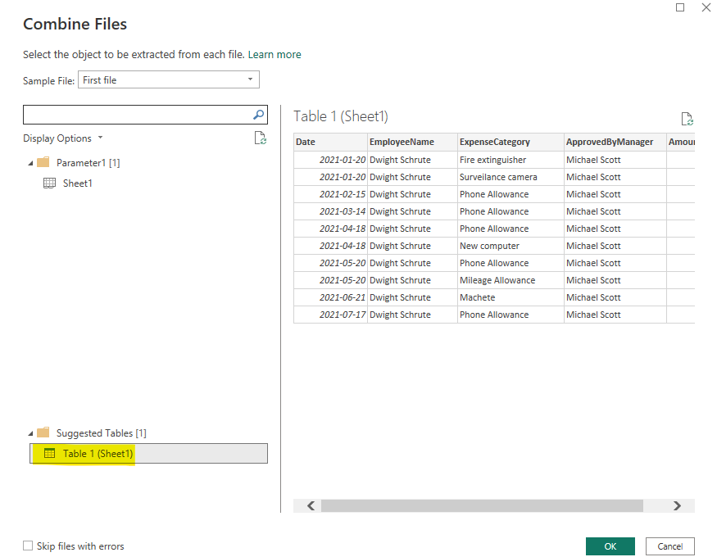Click the Table 1 (Sheet1) preview title
Image resolution: width=717 pixels, height=557 pixels.
341,116
